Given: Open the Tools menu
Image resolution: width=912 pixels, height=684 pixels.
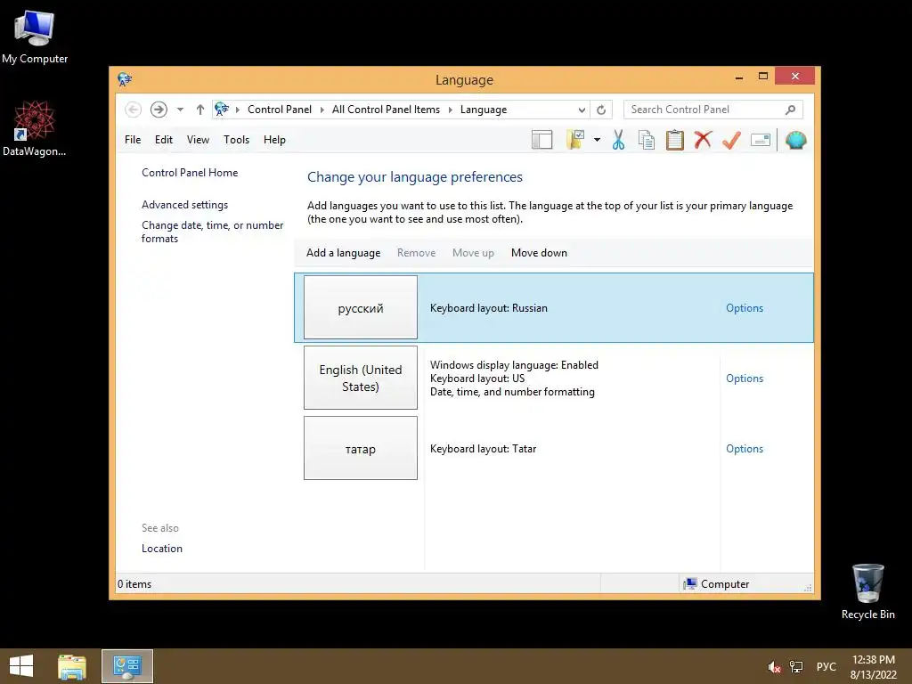Looking at the screenshot, I should pyautogui.click(x=236, y=140).
